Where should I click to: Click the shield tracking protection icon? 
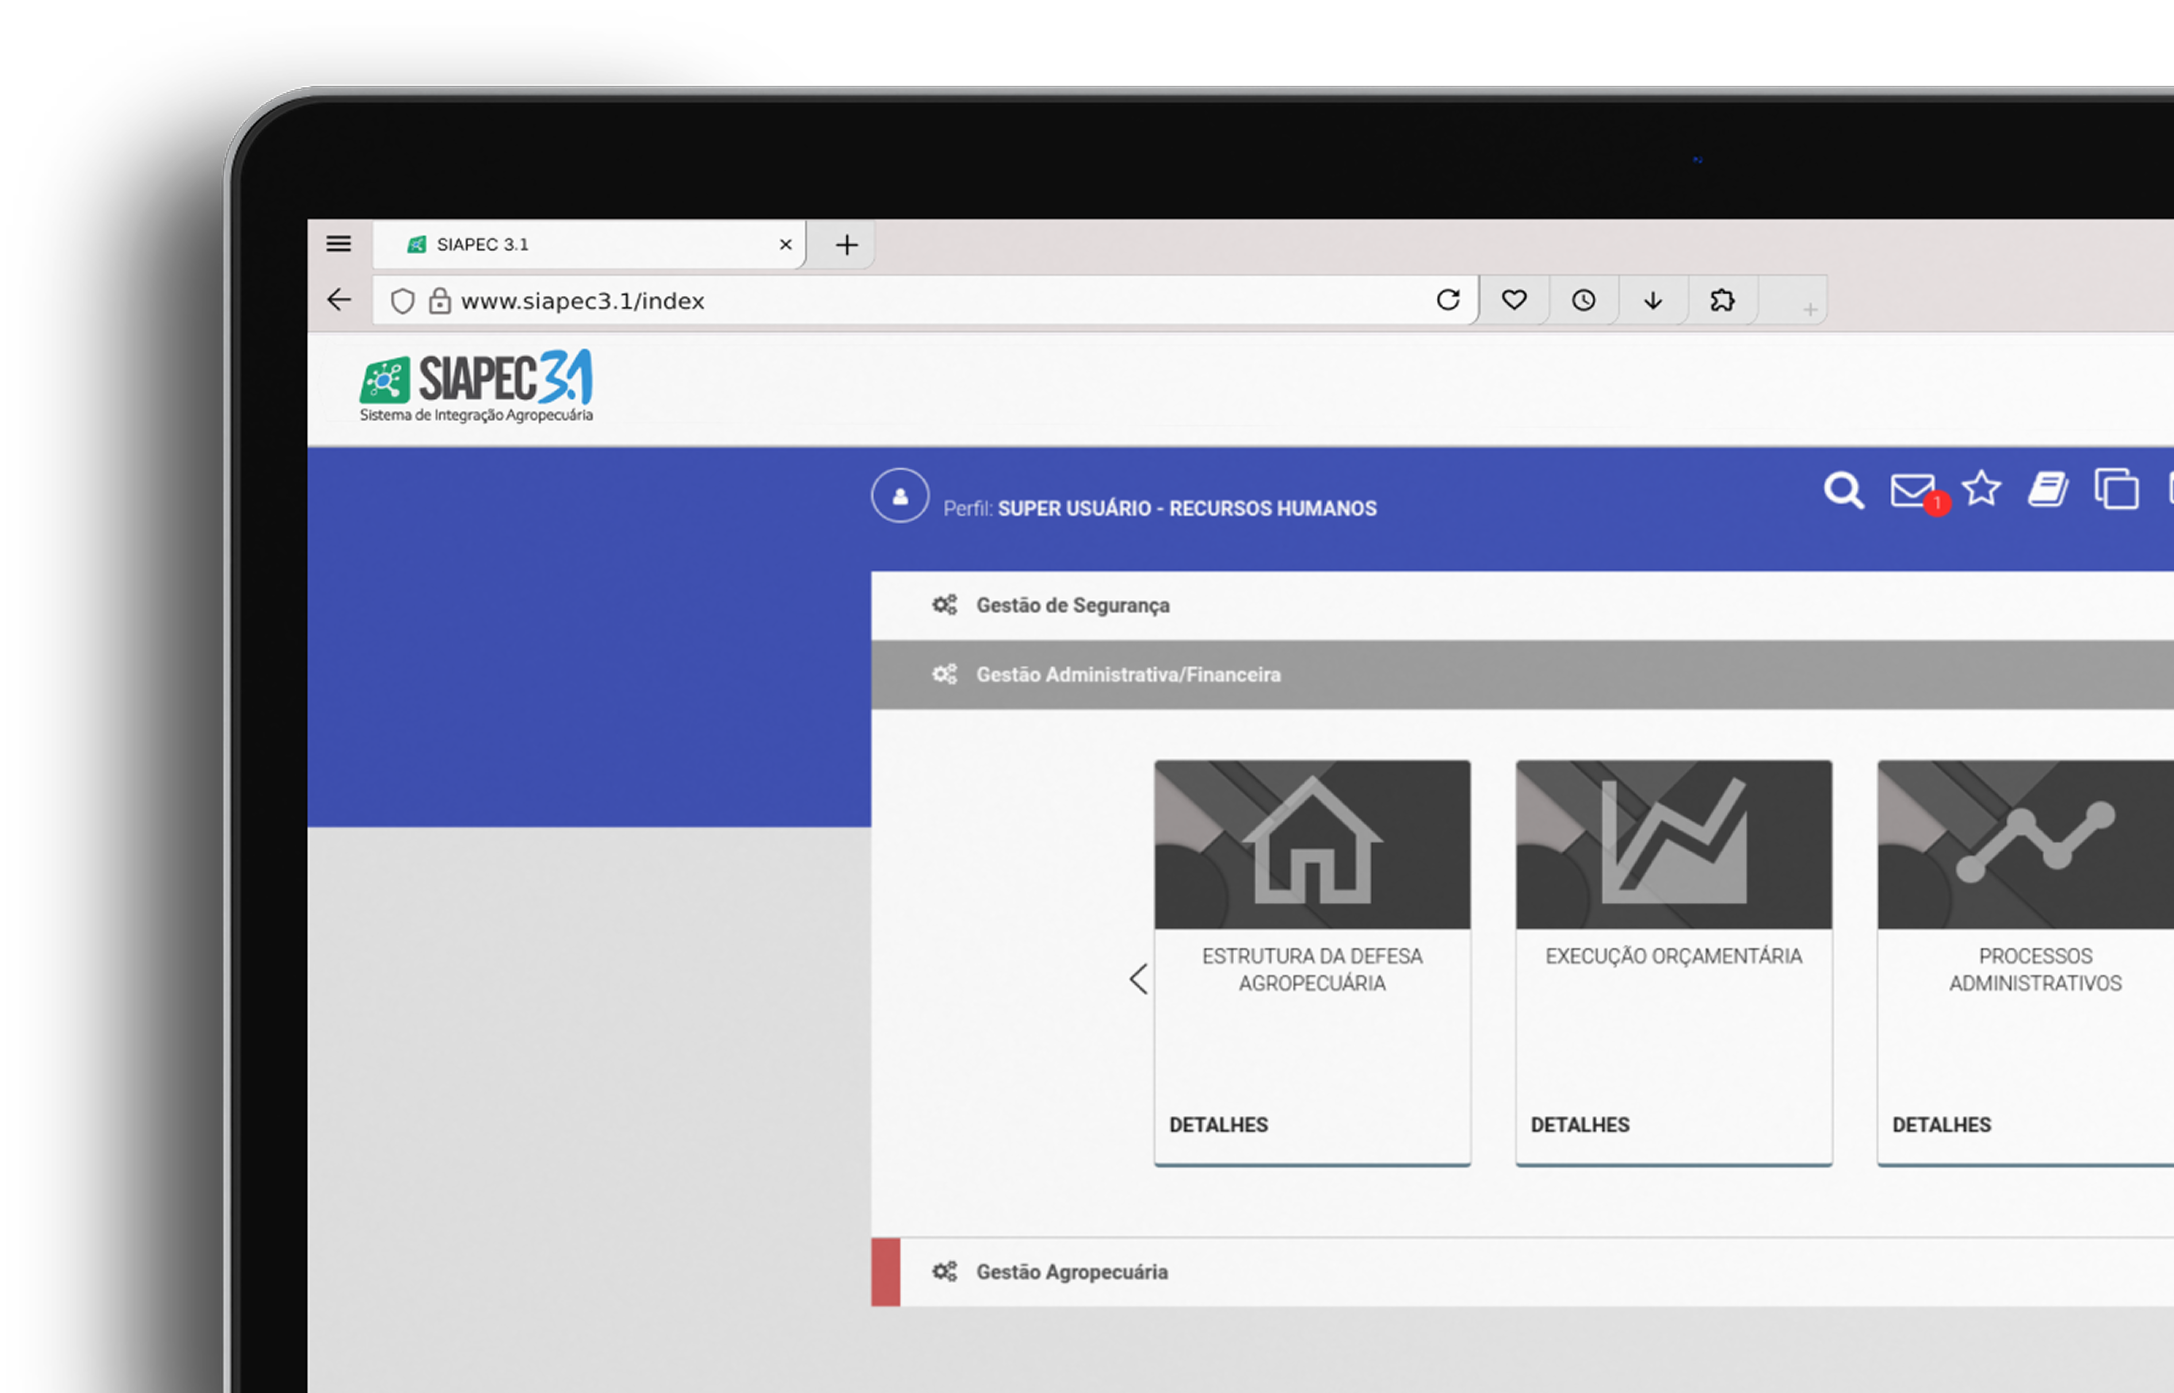402,301
